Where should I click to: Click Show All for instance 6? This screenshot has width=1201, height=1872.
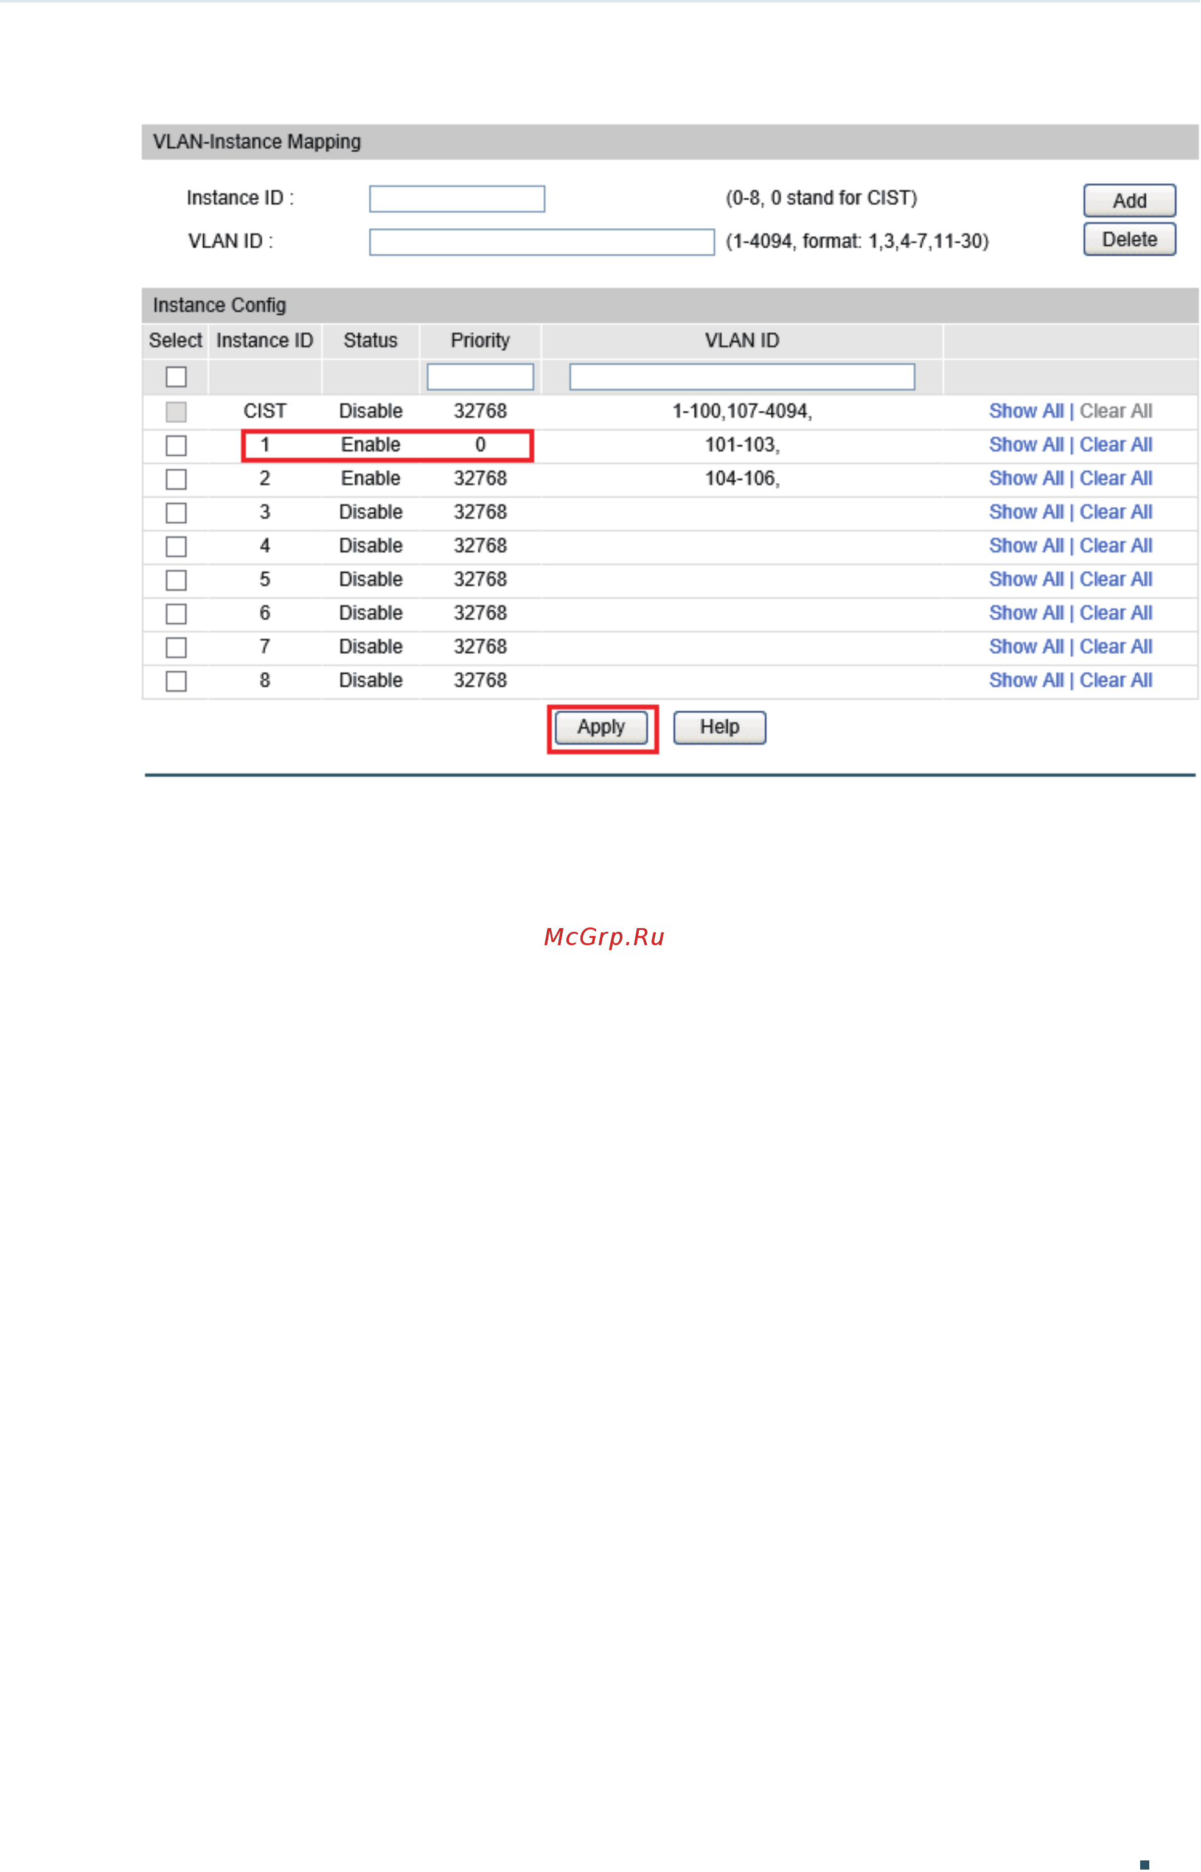point(1026,613)
